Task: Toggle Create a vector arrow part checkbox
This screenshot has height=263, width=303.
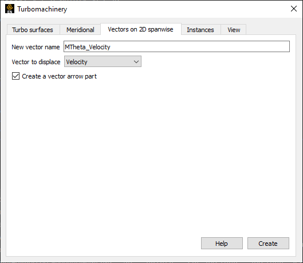Action: coord(15,76)
